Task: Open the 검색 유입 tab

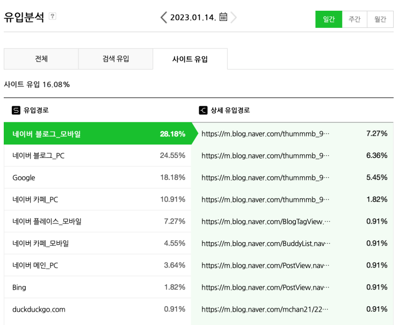Action: tap(115, 59)
